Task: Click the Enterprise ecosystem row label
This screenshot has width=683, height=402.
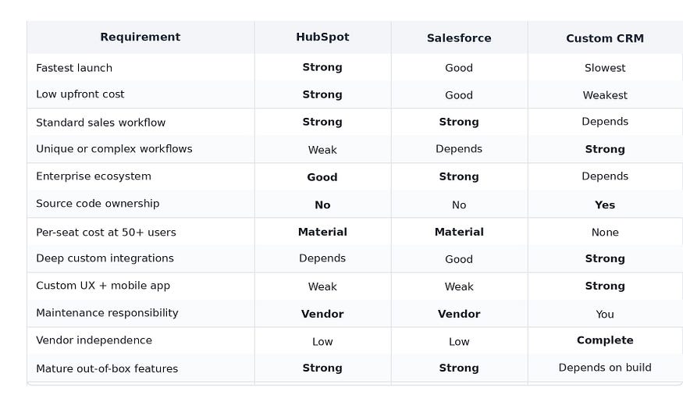Action: 94,176
